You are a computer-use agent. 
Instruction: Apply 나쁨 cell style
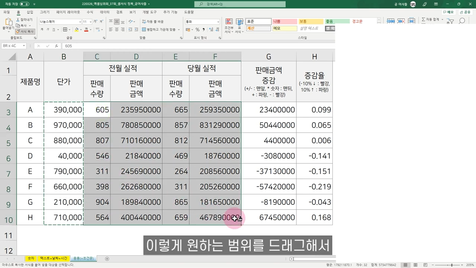(x=284, y=22)
